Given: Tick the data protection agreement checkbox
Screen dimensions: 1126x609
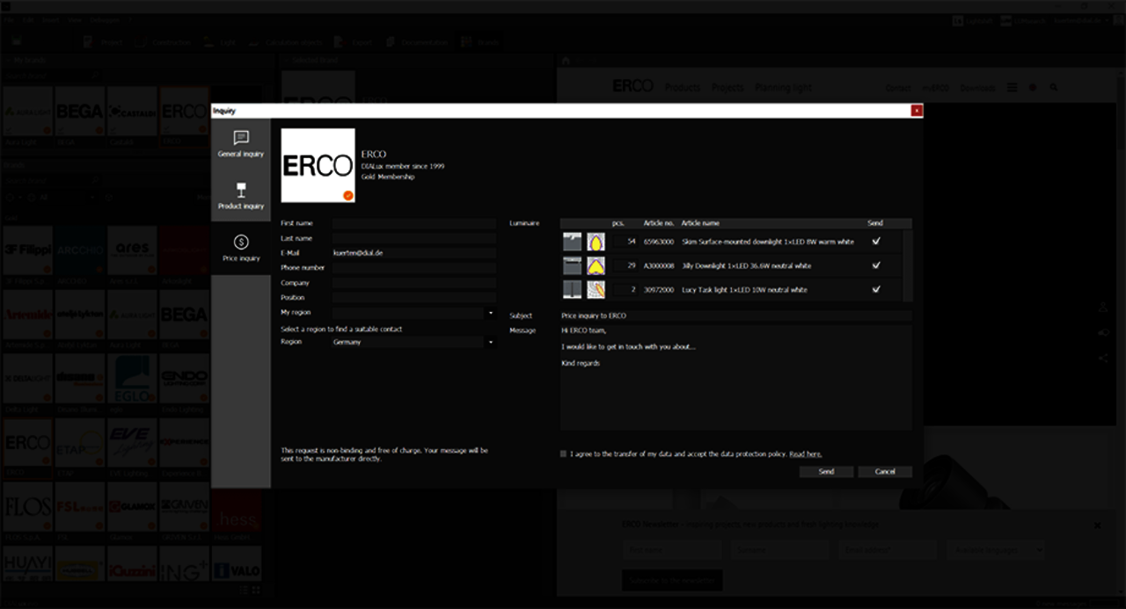Looking at the screenshot, I should 564,454.
